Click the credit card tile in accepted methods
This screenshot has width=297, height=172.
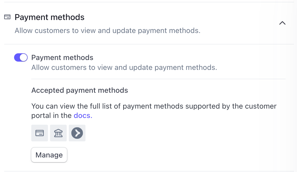[40, 133]
